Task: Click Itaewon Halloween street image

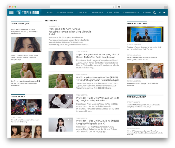Action: [x=26, y=107]
